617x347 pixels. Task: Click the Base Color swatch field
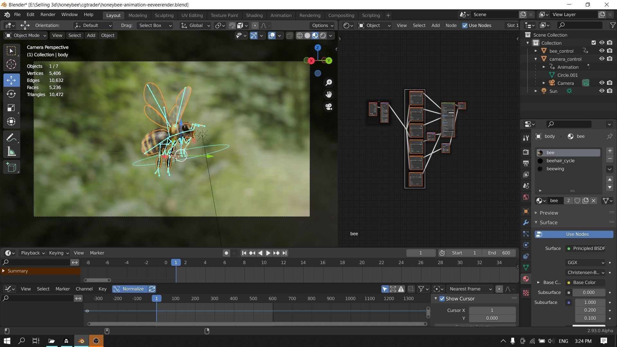click(x=585, y=282)
